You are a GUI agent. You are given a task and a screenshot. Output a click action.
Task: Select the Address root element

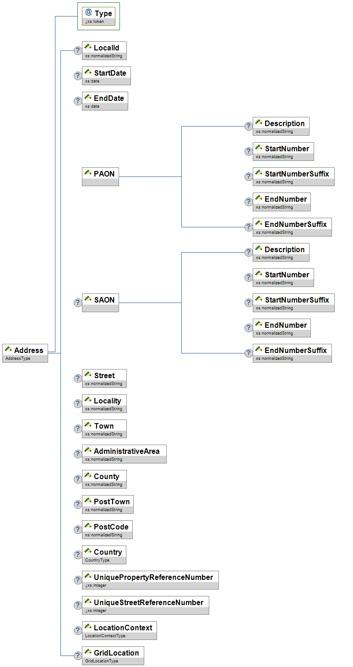pos(25,353)
